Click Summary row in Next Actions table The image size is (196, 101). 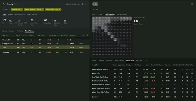(45, 52)
